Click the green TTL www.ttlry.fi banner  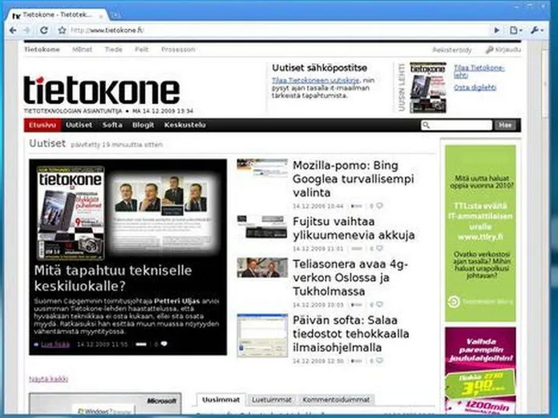coord(480,233)
